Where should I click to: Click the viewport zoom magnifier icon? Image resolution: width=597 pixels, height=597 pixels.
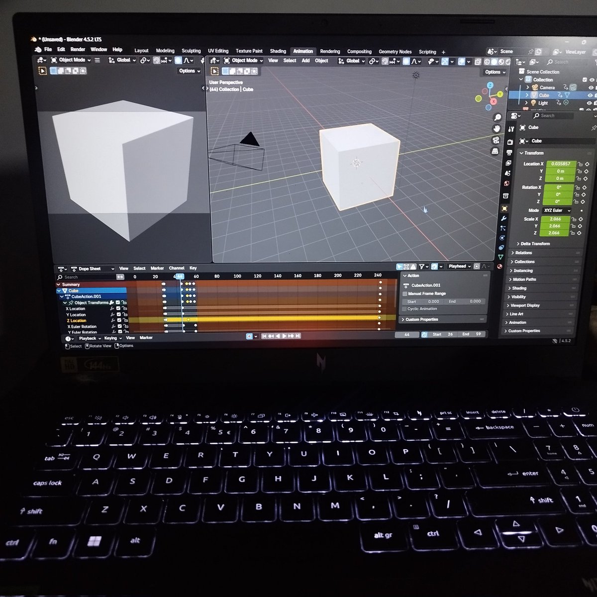(497, 117)
